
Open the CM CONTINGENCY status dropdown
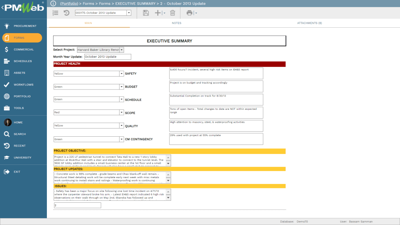121,139
